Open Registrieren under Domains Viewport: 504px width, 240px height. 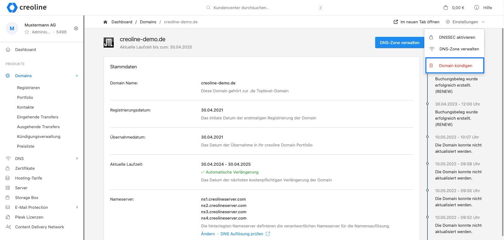[28, 88]
